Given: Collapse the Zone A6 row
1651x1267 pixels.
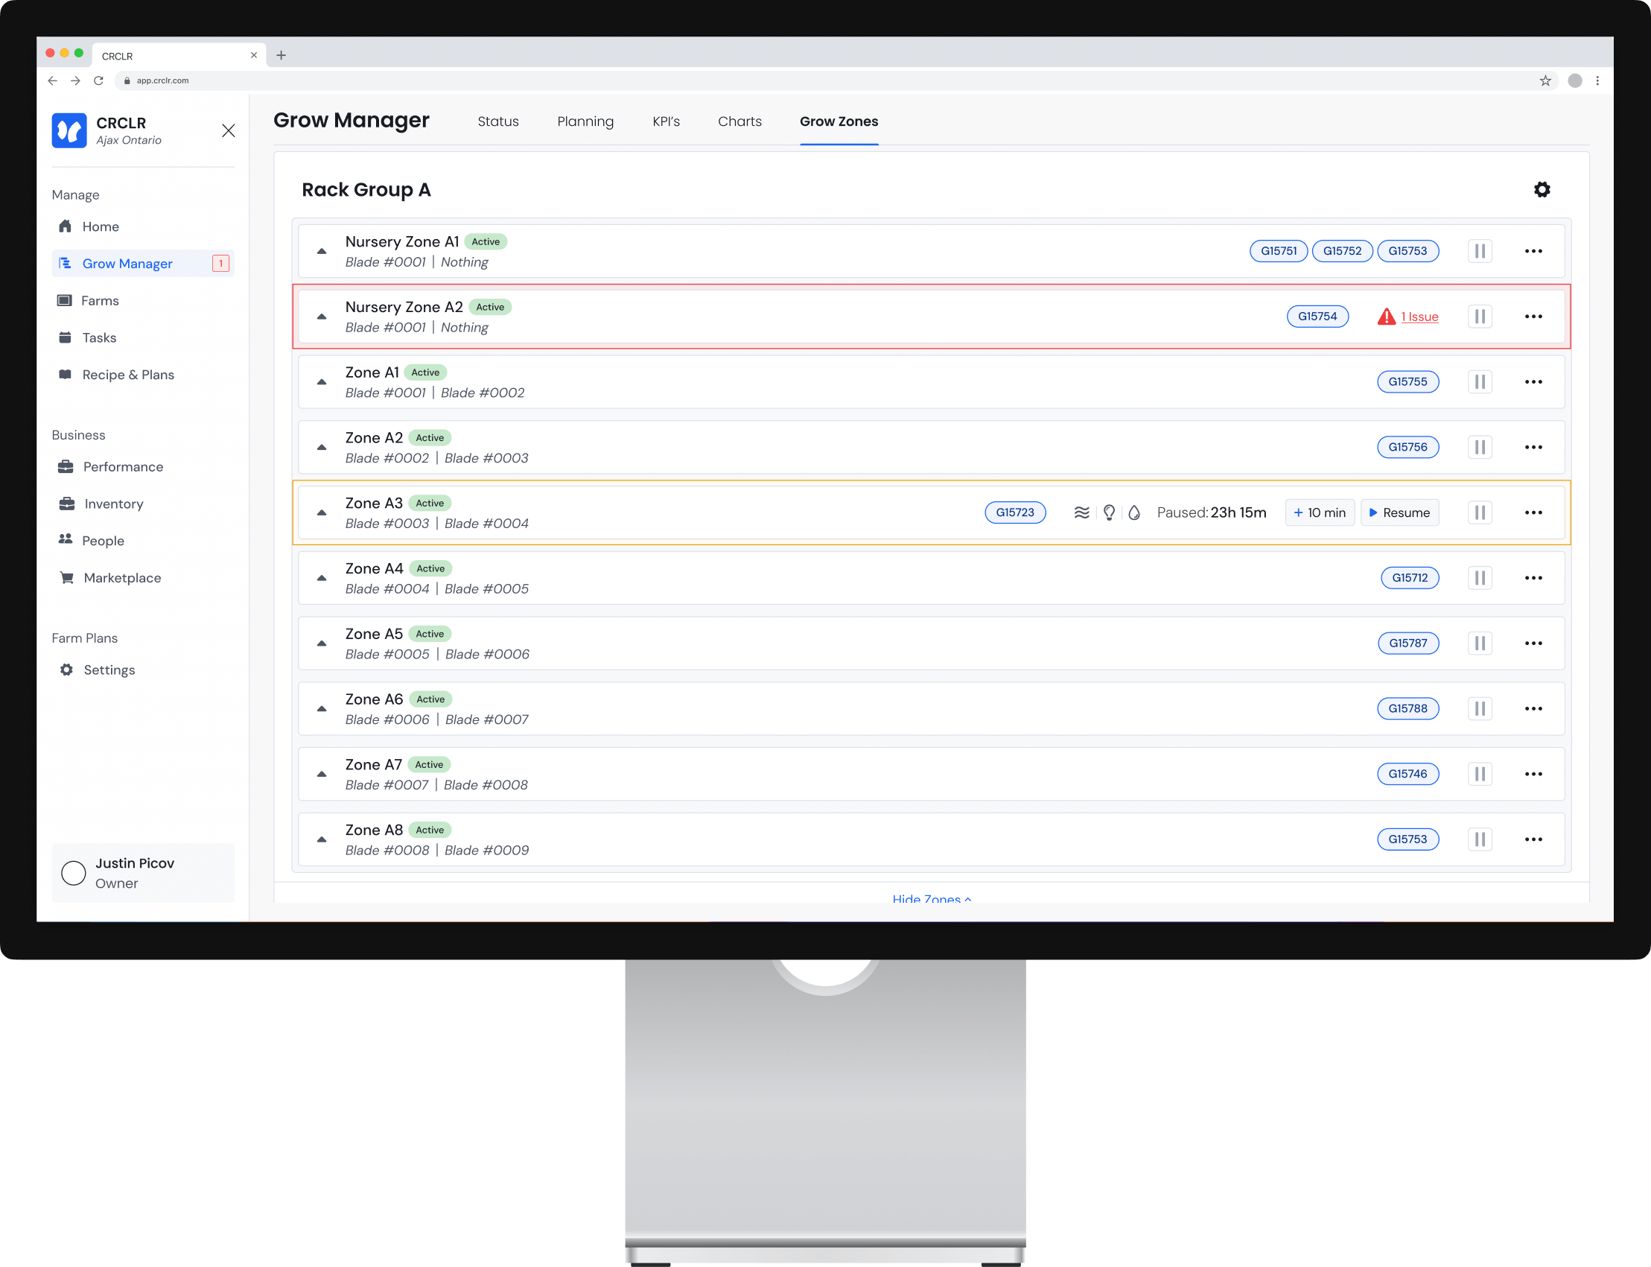Looking at the screenshot, I should [322, 709].
